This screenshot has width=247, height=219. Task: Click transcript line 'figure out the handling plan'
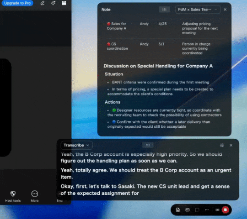point(119,161)
